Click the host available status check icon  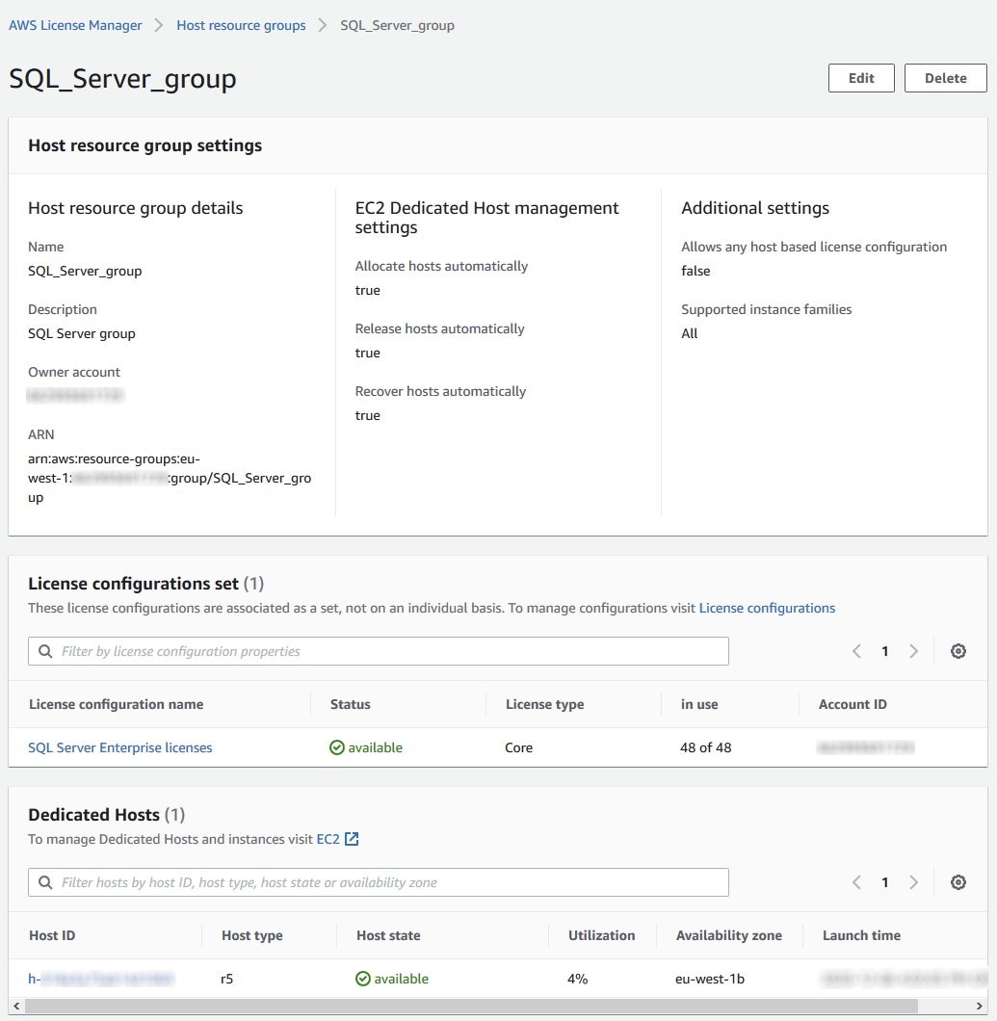(363, 979)
